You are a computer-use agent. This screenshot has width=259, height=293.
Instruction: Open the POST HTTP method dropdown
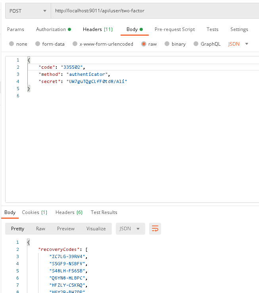tap(28, 11)
